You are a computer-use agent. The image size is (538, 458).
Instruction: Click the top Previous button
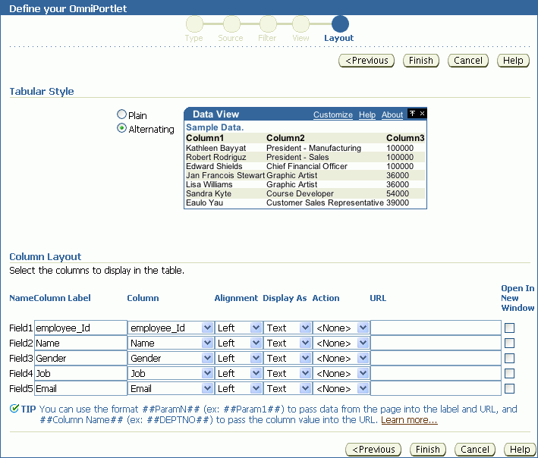point(367,61)
